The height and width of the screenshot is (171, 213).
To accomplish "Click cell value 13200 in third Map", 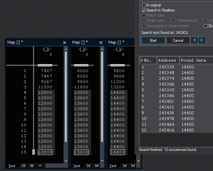I will tap(118, 87).
